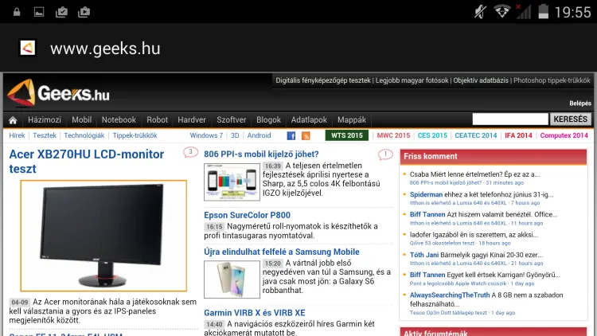Open AlwaysSearchingTheTruth's comment link
Viewport: 597px width, 336px height.
(x=486, y=299)
